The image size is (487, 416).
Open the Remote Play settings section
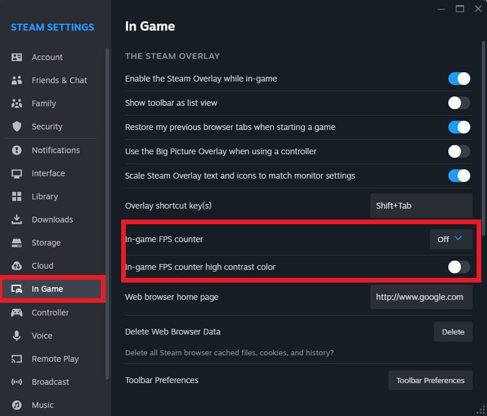point(55,359)
